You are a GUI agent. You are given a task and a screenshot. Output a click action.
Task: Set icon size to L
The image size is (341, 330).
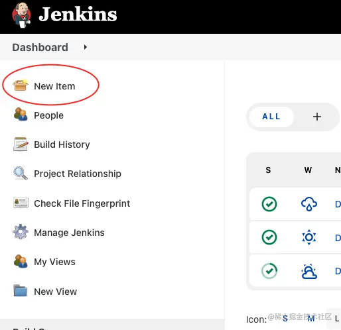pyautogui.click(x=337, y=319)
